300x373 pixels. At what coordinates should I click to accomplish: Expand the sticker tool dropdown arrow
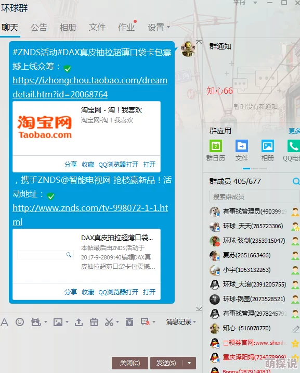(46, 322)
